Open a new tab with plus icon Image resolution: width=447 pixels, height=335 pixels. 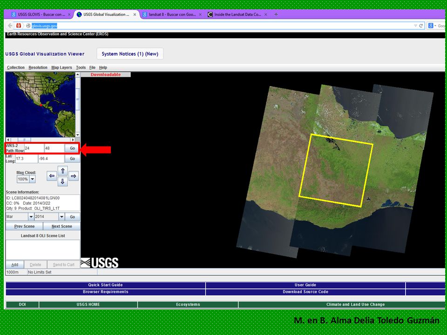pos(276,14)
